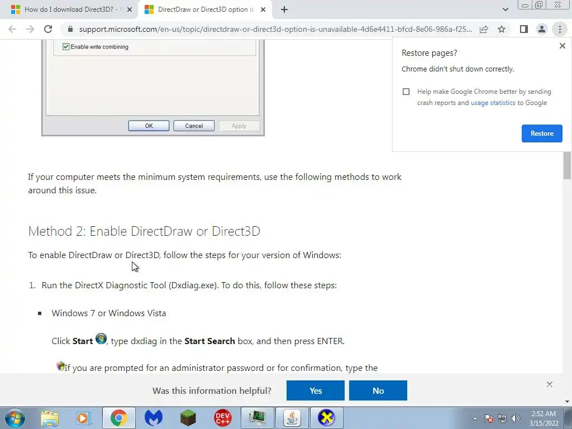Reload the current page

(48, 29)
